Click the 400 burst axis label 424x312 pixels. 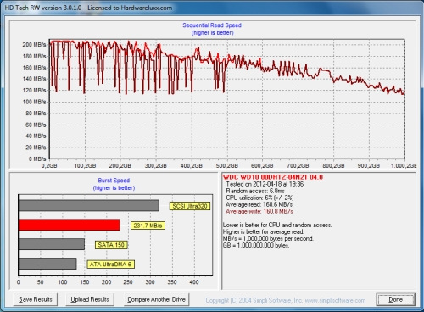point(194,282)
